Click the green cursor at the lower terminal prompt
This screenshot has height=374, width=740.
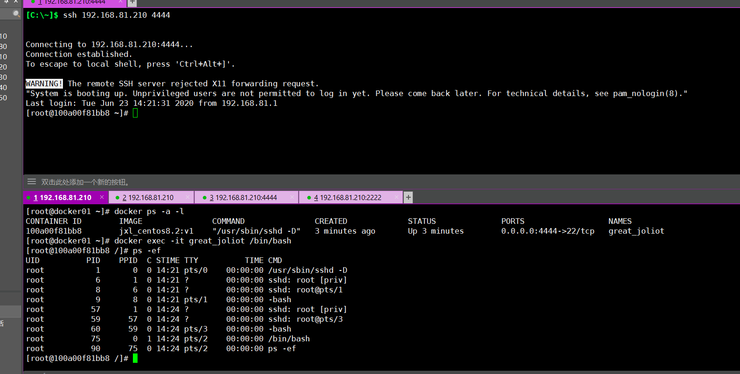[x=135, y=358]
